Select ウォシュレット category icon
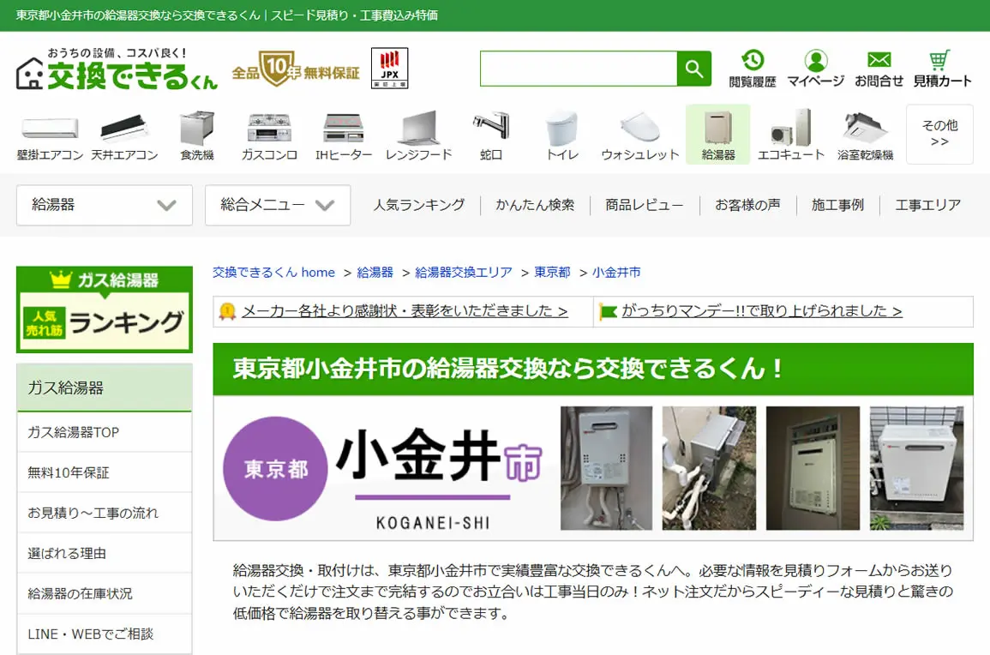This screenshot has height=655, width=990. [639, 135]
